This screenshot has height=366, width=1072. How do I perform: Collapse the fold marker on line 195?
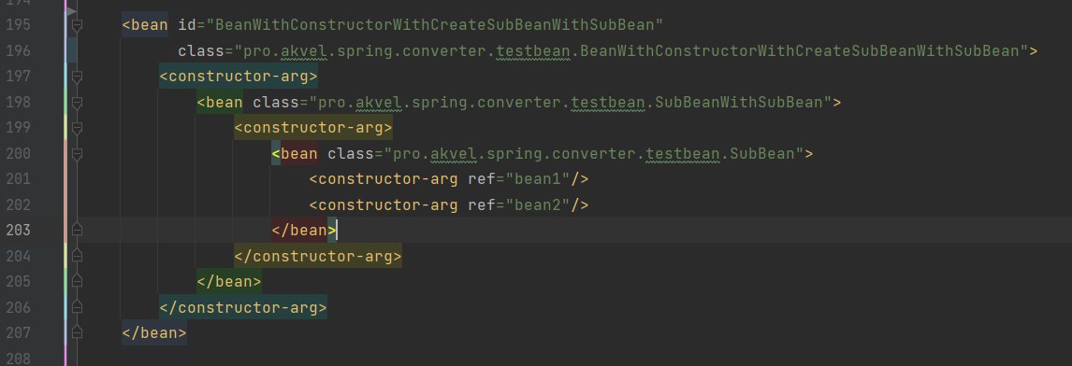pyautogui.click(x=77, y=25)
